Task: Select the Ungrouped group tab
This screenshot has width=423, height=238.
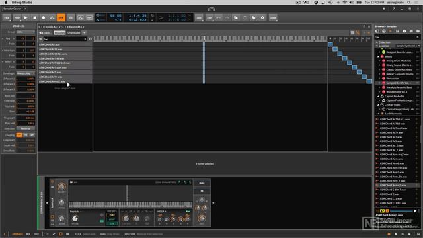Action: pos(73,33)
